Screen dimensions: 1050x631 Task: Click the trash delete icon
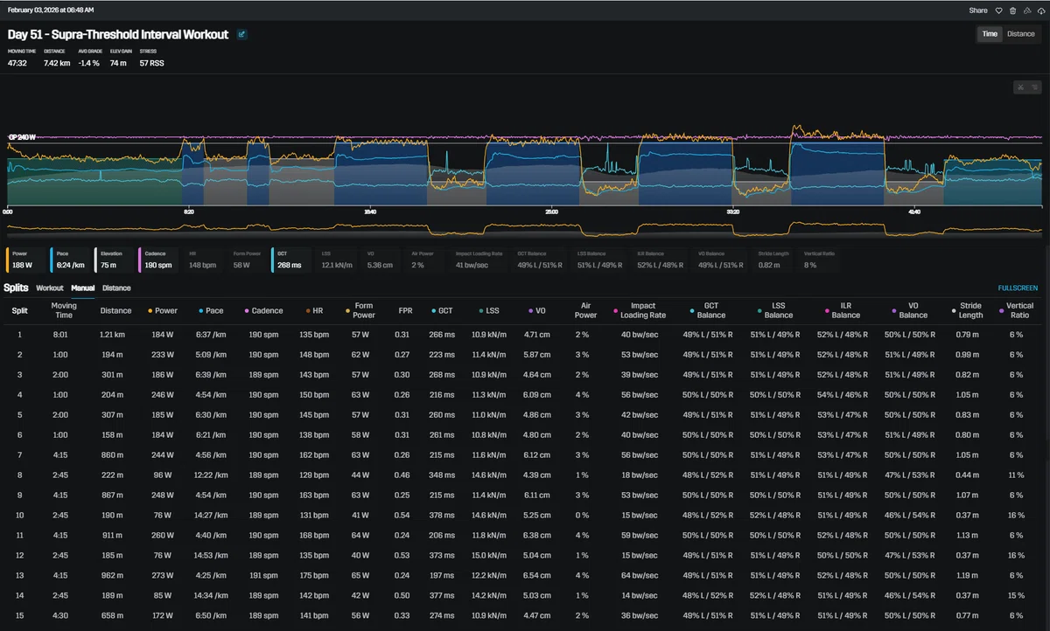1012,10
